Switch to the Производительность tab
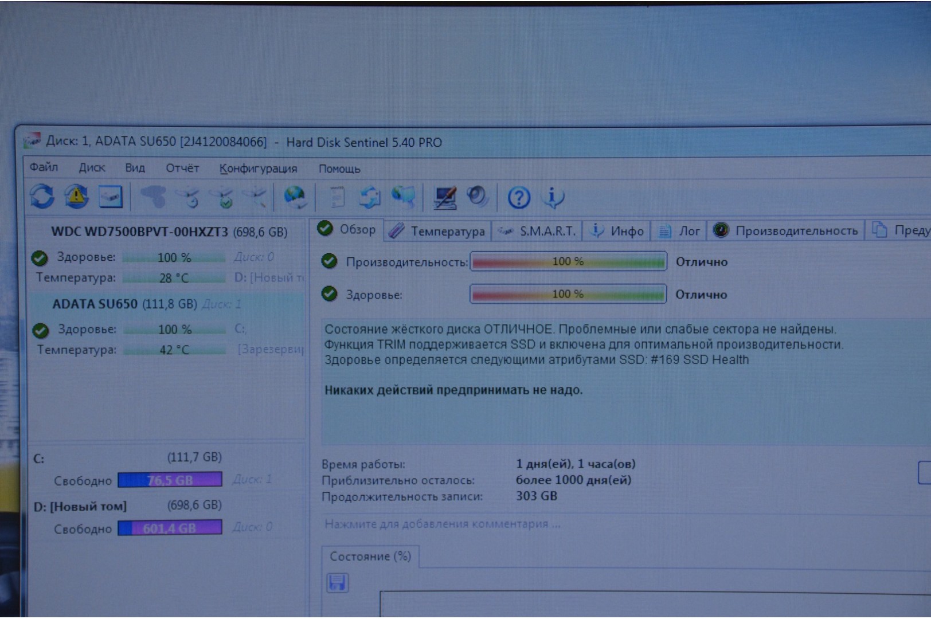This screenshot has height=619, width=931. click(786, 230)
